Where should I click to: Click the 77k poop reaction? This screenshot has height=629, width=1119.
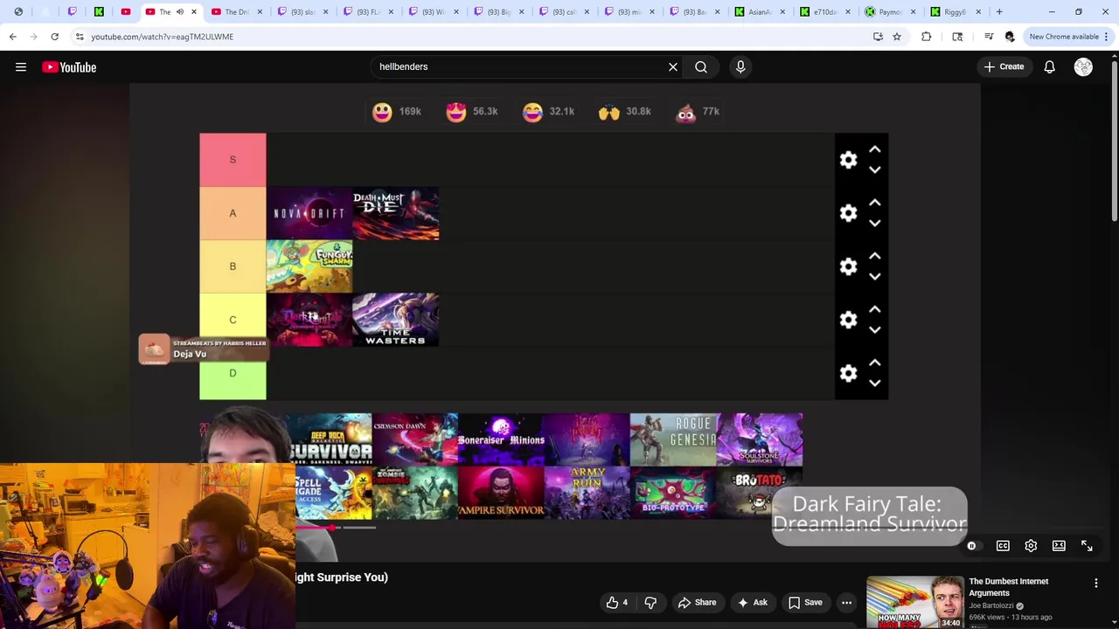coord(698,112)
